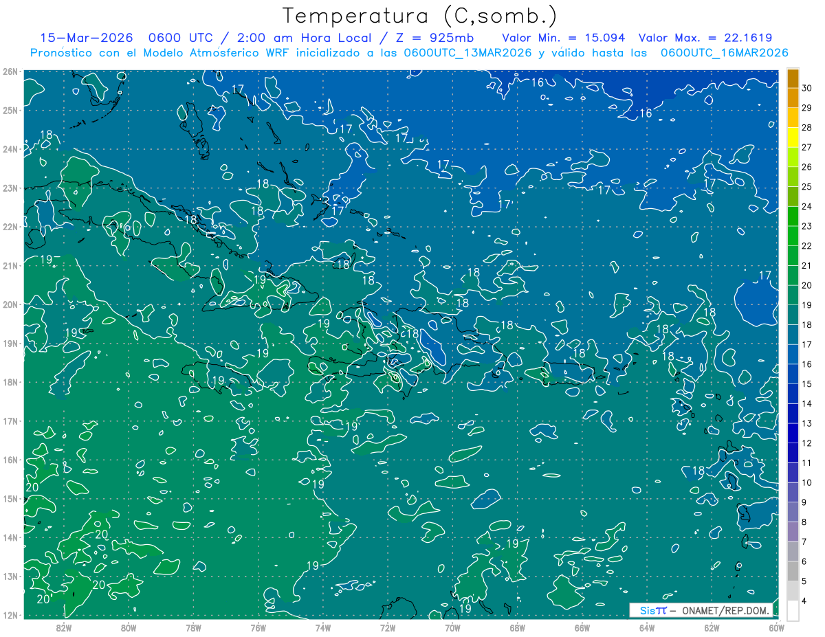Image resolution: width=825 pixels, height=637 pixels.
Task: Click the '72W' longitude label
Action: point(387,627)
